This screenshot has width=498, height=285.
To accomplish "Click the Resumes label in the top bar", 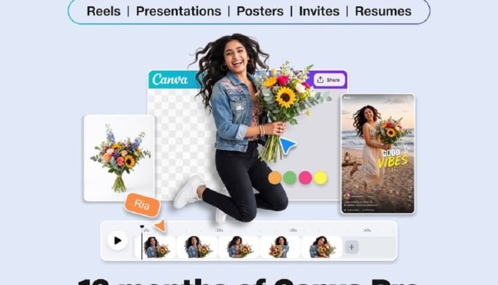I will [x=383, y=11].
